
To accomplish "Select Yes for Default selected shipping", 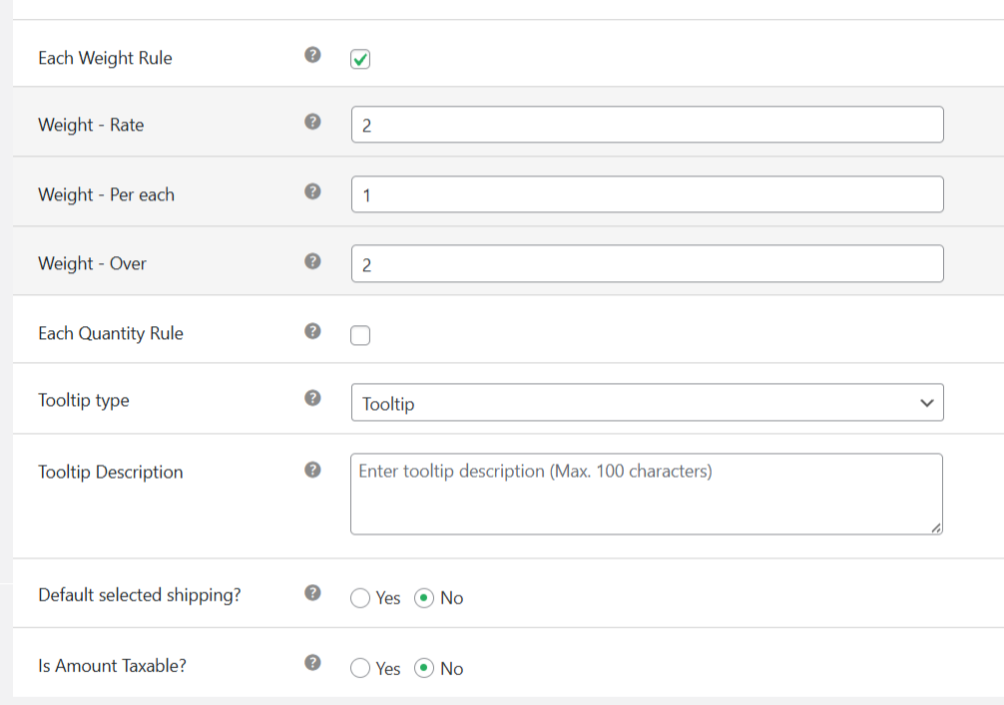I will (359, 597).
